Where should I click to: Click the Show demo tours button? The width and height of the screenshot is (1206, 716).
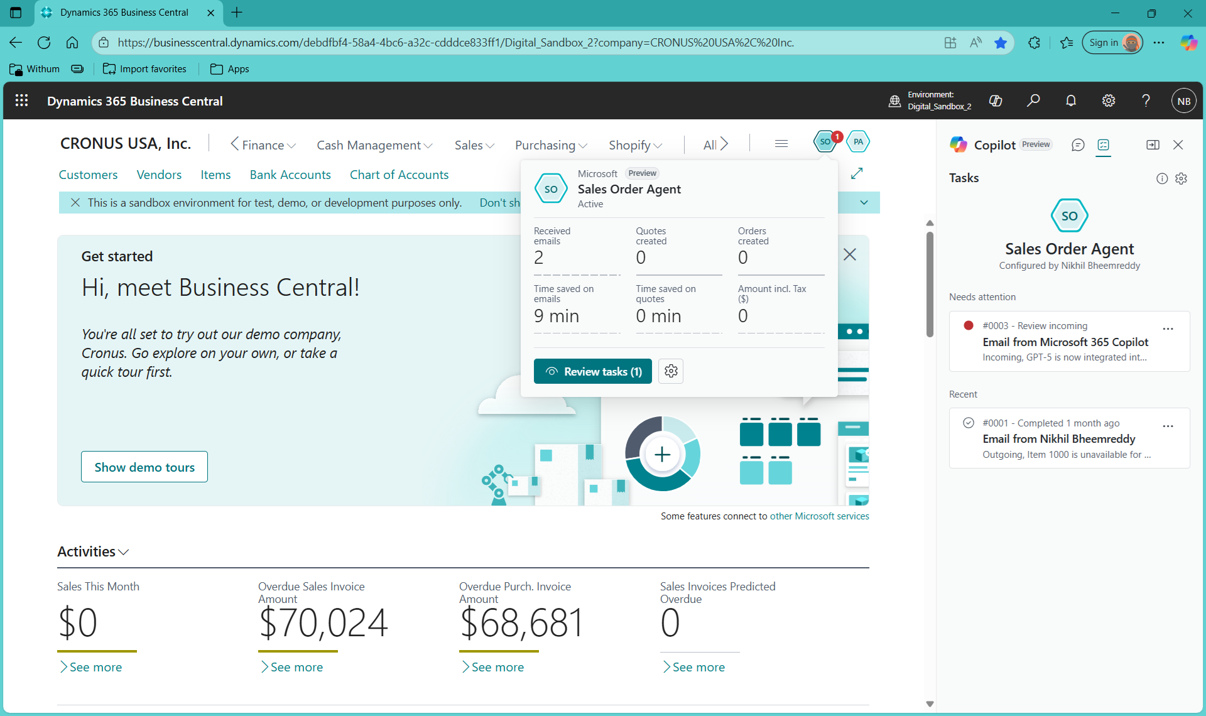(144, 467)
